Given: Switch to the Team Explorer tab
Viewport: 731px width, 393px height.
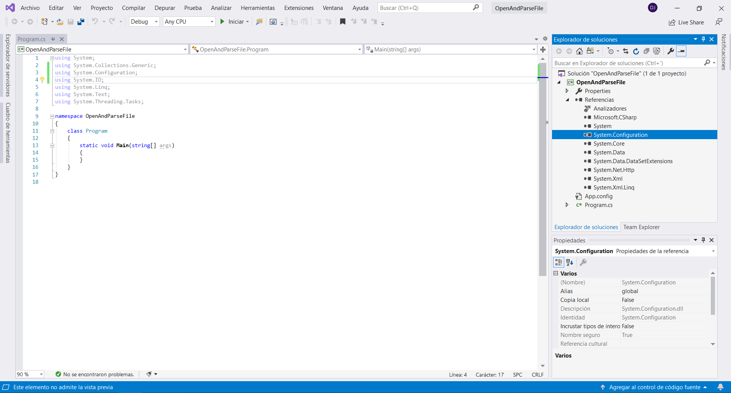Looking at the screenshot, I should [641, 227].
